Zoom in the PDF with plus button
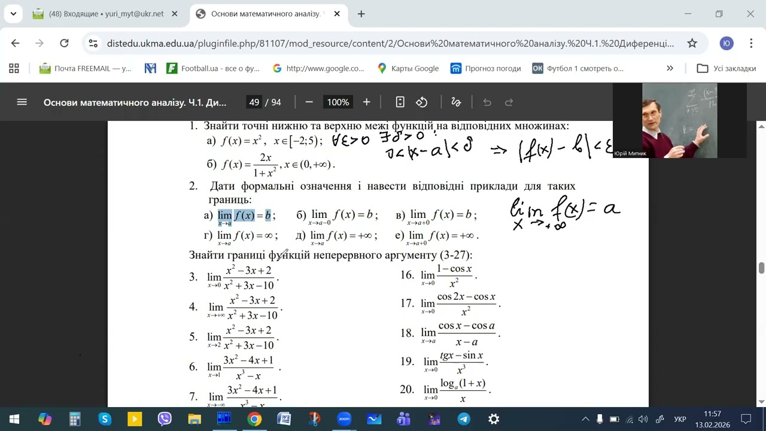 (x=367, y=102)
